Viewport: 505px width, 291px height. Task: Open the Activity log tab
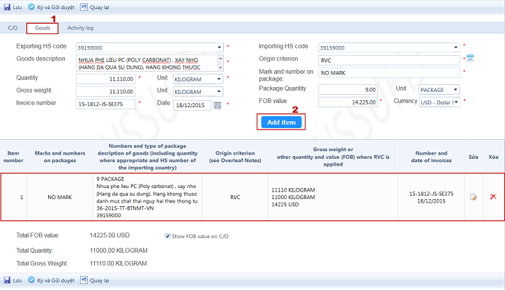[80, 28]
